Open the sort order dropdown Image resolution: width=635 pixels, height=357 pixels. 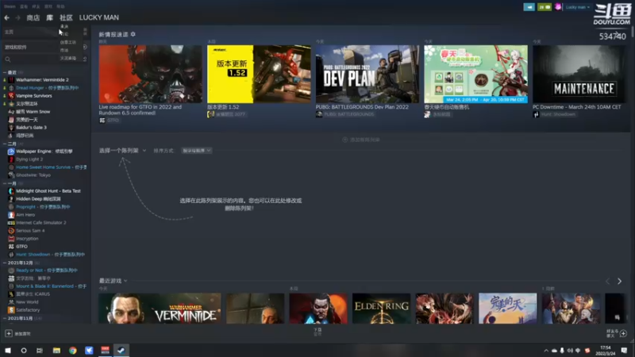click(x=196, y=151)
